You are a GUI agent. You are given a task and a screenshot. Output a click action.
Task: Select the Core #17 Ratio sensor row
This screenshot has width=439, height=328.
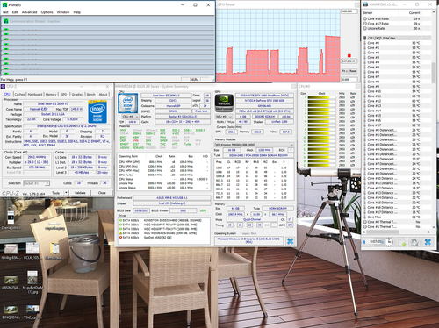[397, 24]
